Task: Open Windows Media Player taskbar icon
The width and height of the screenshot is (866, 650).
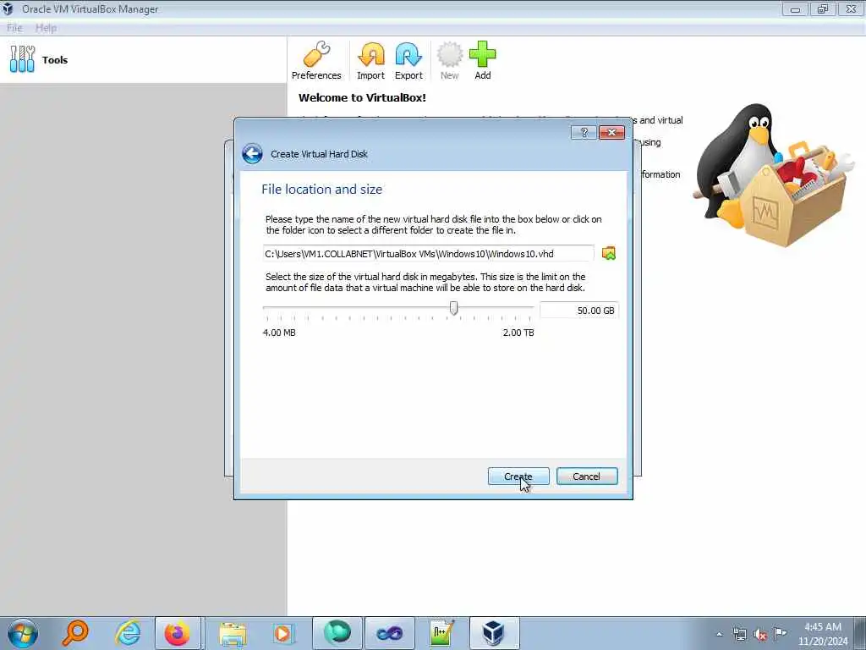Action: click(282, 633)
